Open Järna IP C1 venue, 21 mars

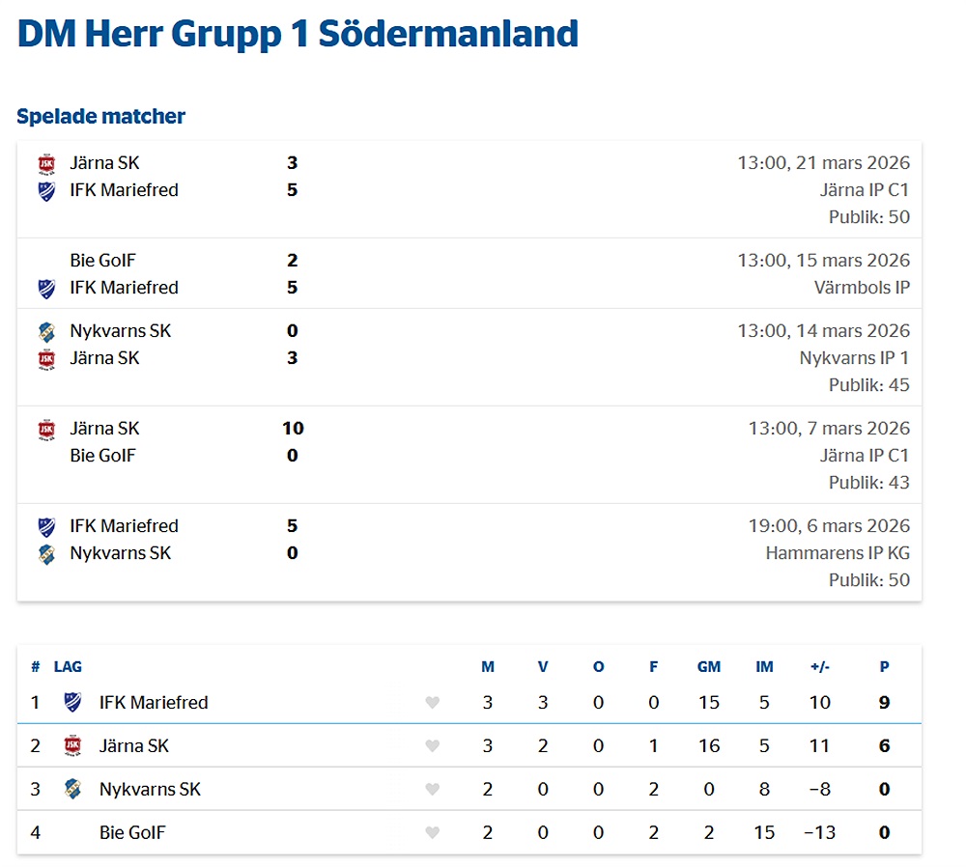(865, 190)
